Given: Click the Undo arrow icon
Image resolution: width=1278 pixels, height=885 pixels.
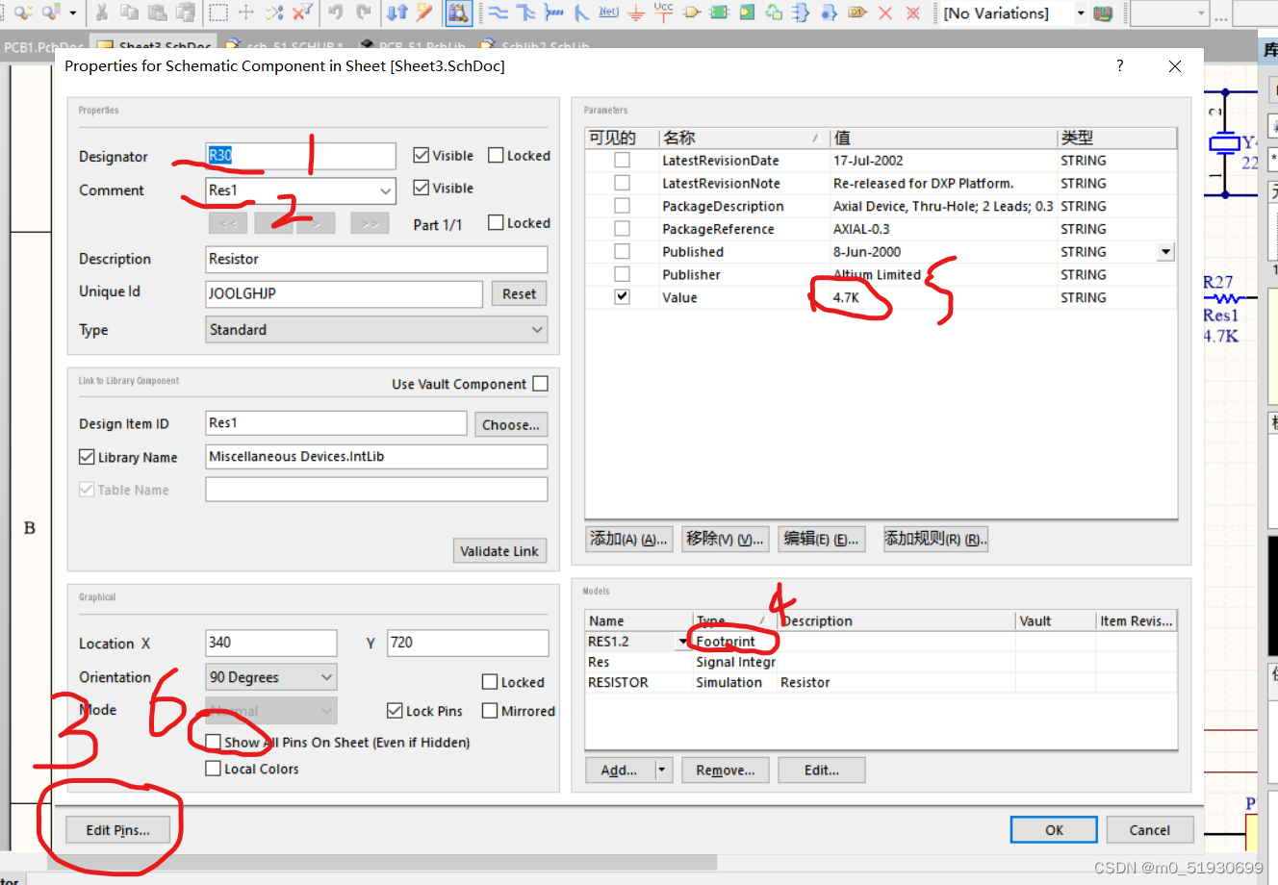Looking at the screenshot, I should coord(336,13).
